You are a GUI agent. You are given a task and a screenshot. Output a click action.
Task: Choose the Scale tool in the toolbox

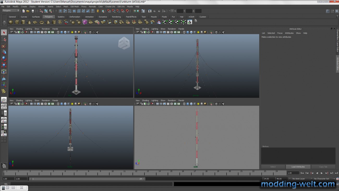(x=4, y=65)
